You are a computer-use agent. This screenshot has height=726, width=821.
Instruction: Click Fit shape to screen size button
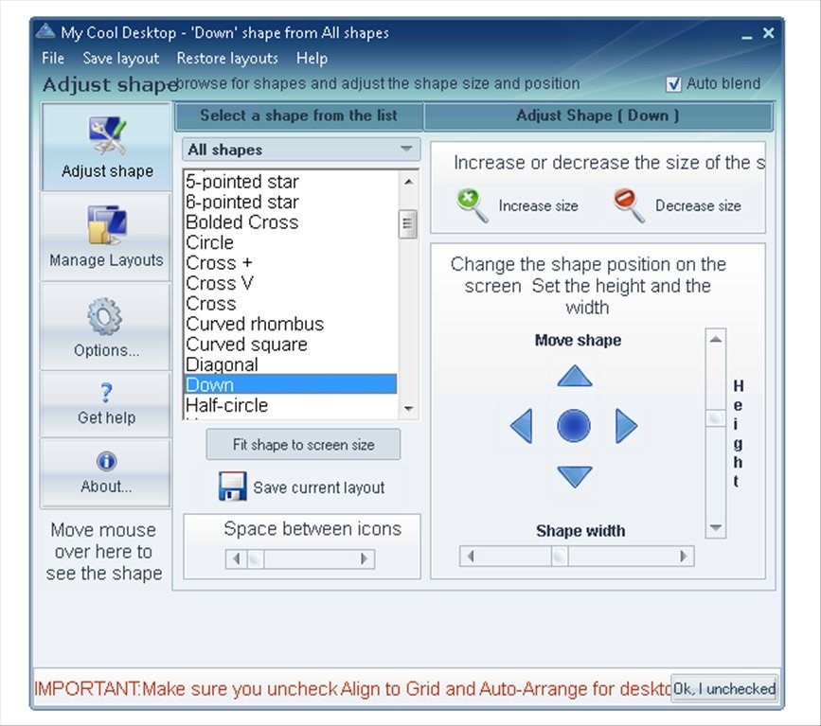point(303,444)
